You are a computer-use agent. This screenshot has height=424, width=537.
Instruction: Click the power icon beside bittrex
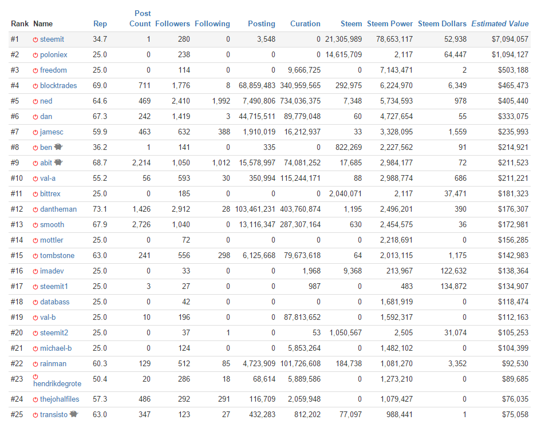pos(35,194)
